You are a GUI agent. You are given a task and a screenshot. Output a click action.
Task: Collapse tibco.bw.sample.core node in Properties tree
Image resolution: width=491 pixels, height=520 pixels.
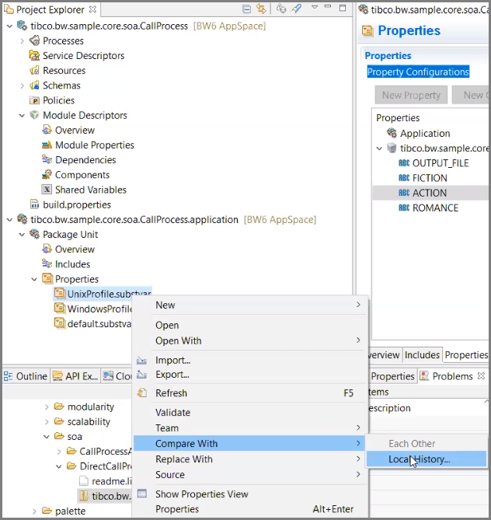tap(379, 148)
